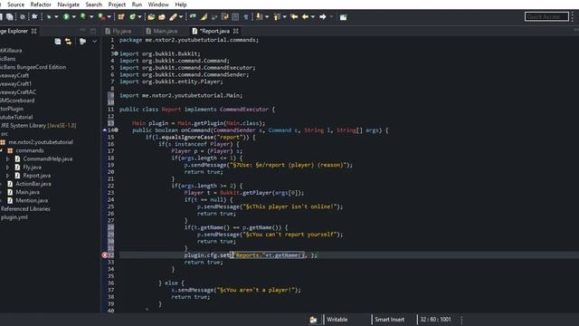
Task: Click the Coverage launch icon
Action: (83, 17)
